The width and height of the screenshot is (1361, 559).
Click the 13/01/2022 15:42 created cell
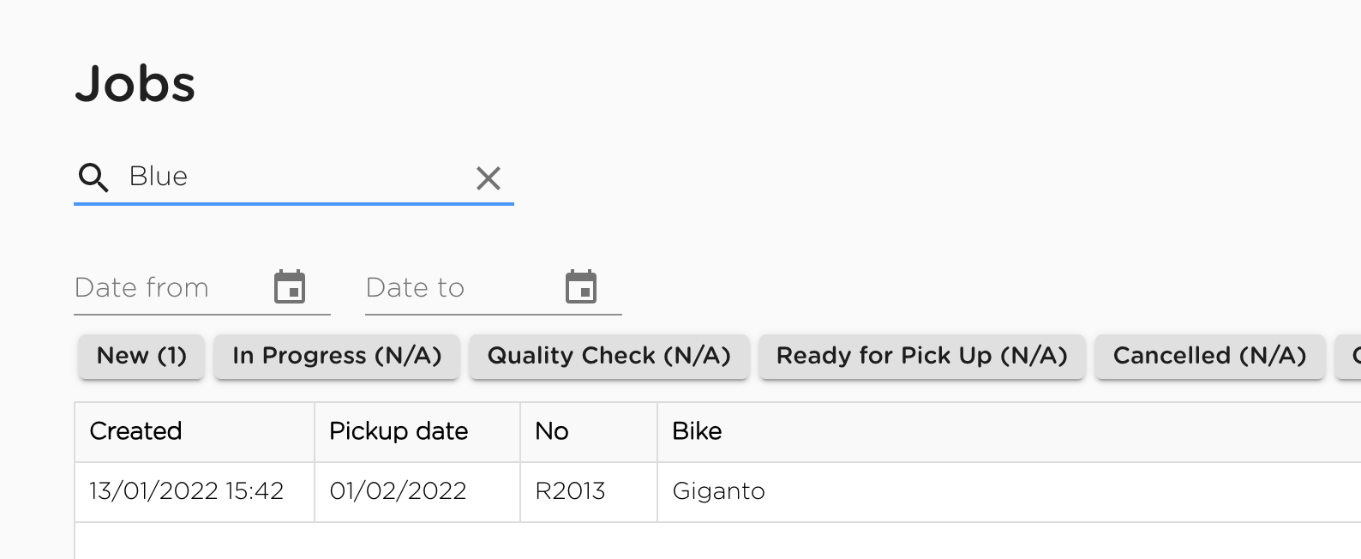pyautogui.click(x=186, y=491)
